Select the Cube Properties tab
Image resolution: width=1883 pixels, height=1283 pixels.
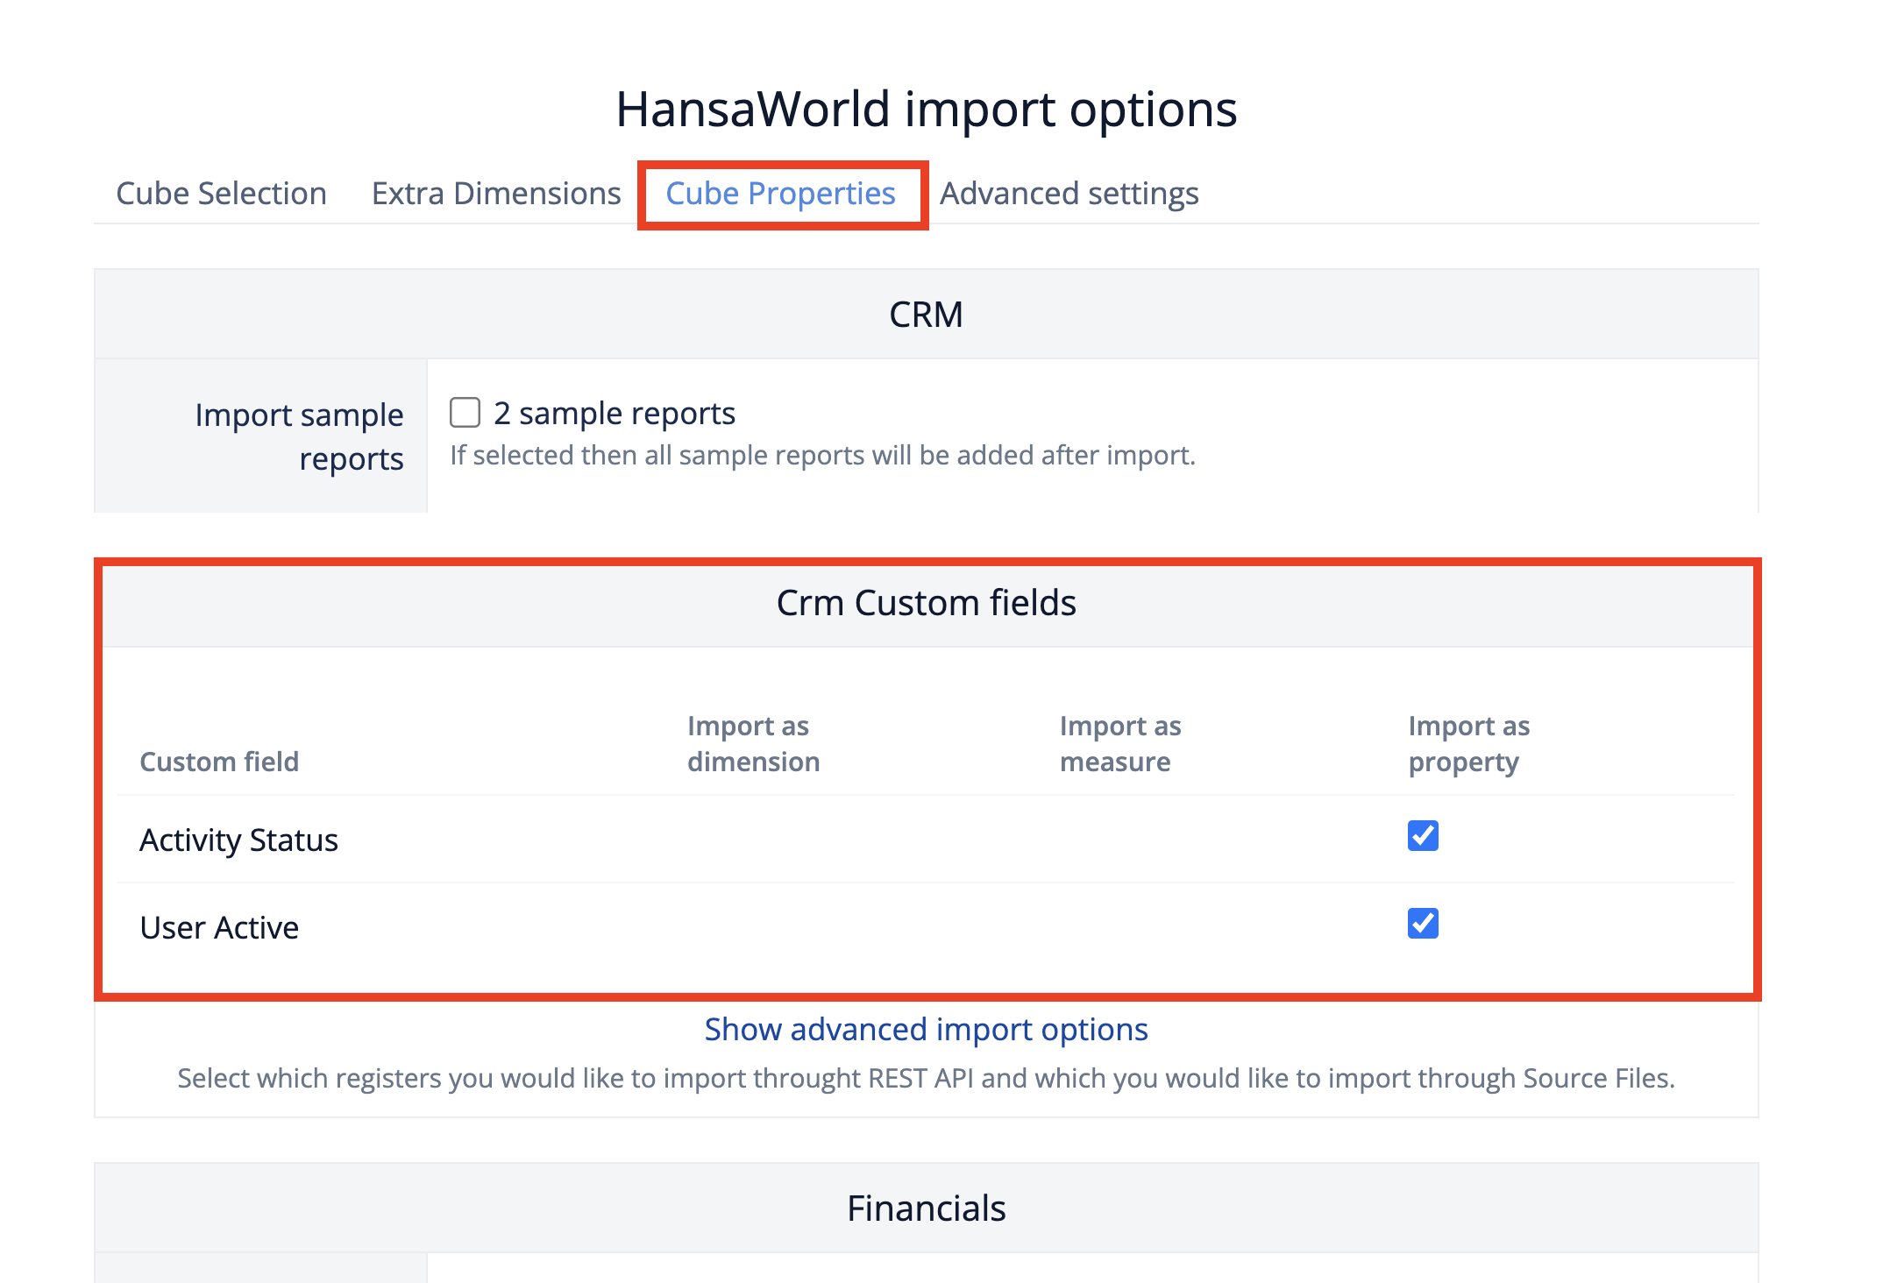pos(780,194)
